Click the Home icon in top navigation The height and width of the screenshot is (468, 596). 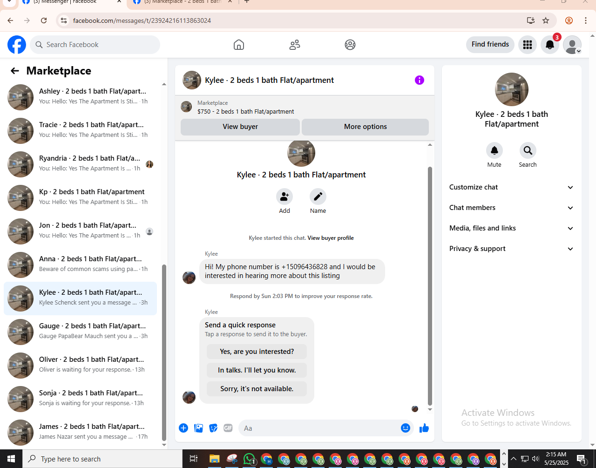coord(239,45)
